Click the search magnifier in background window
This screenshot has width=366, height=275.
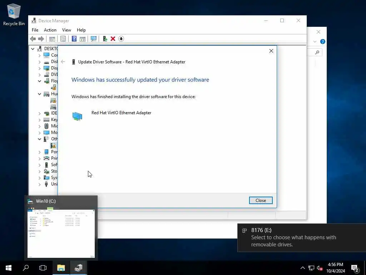click(317, 52)
